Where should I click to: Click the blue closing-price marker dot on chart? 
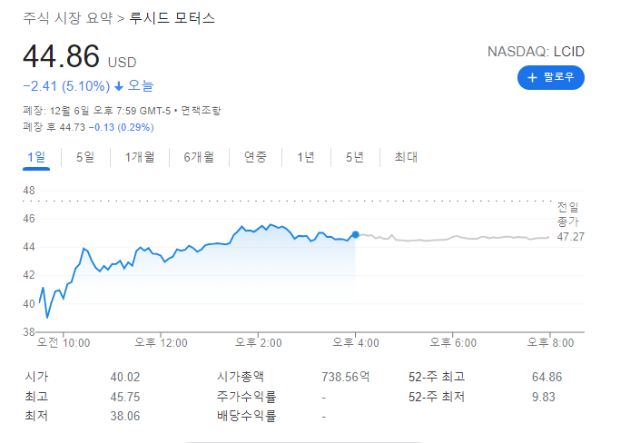click(355, 234)
